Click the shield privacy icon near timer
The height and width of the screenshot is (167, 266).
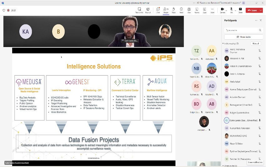[x=4, y=10]
